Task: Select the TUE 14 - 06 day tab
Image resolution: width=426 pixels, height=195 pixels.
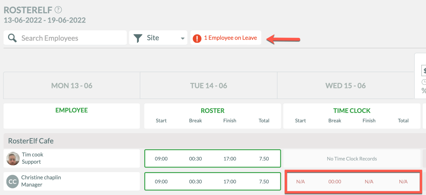Action: click(209, 86)
